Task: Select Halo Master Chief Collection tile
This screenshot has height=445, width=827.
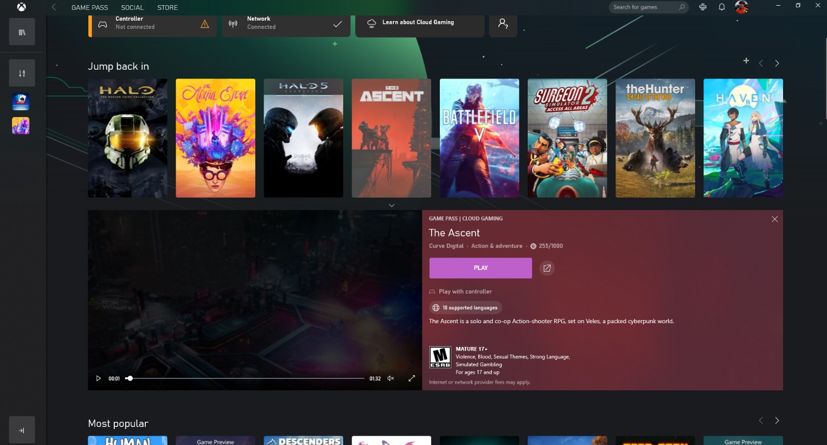Action: 128,138
